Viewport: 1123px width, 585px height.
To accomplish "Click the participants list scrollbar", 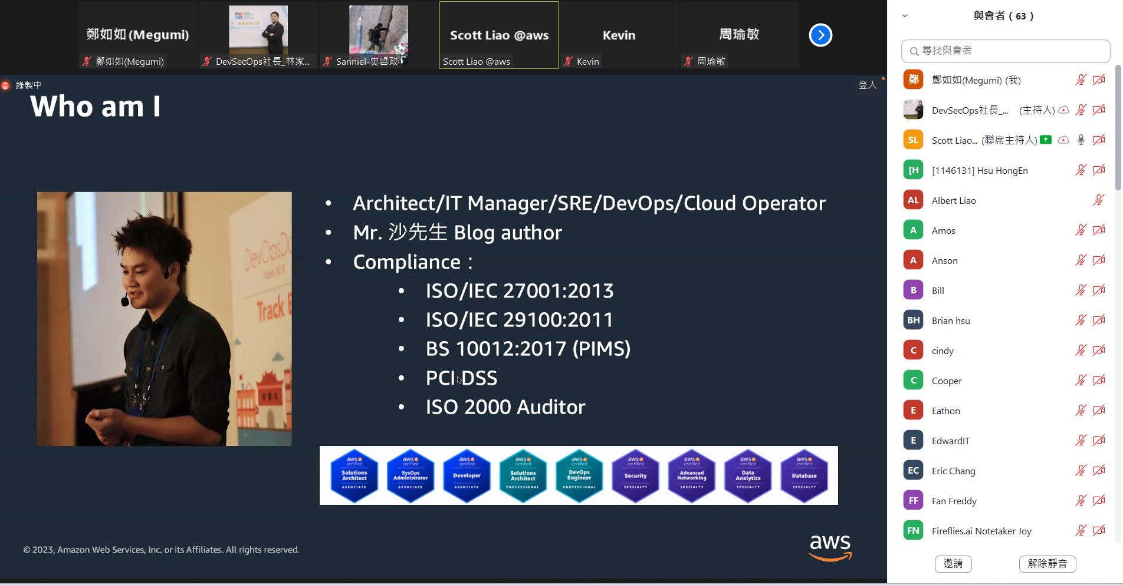I will pyautogui.click(x=1118, y=130).
